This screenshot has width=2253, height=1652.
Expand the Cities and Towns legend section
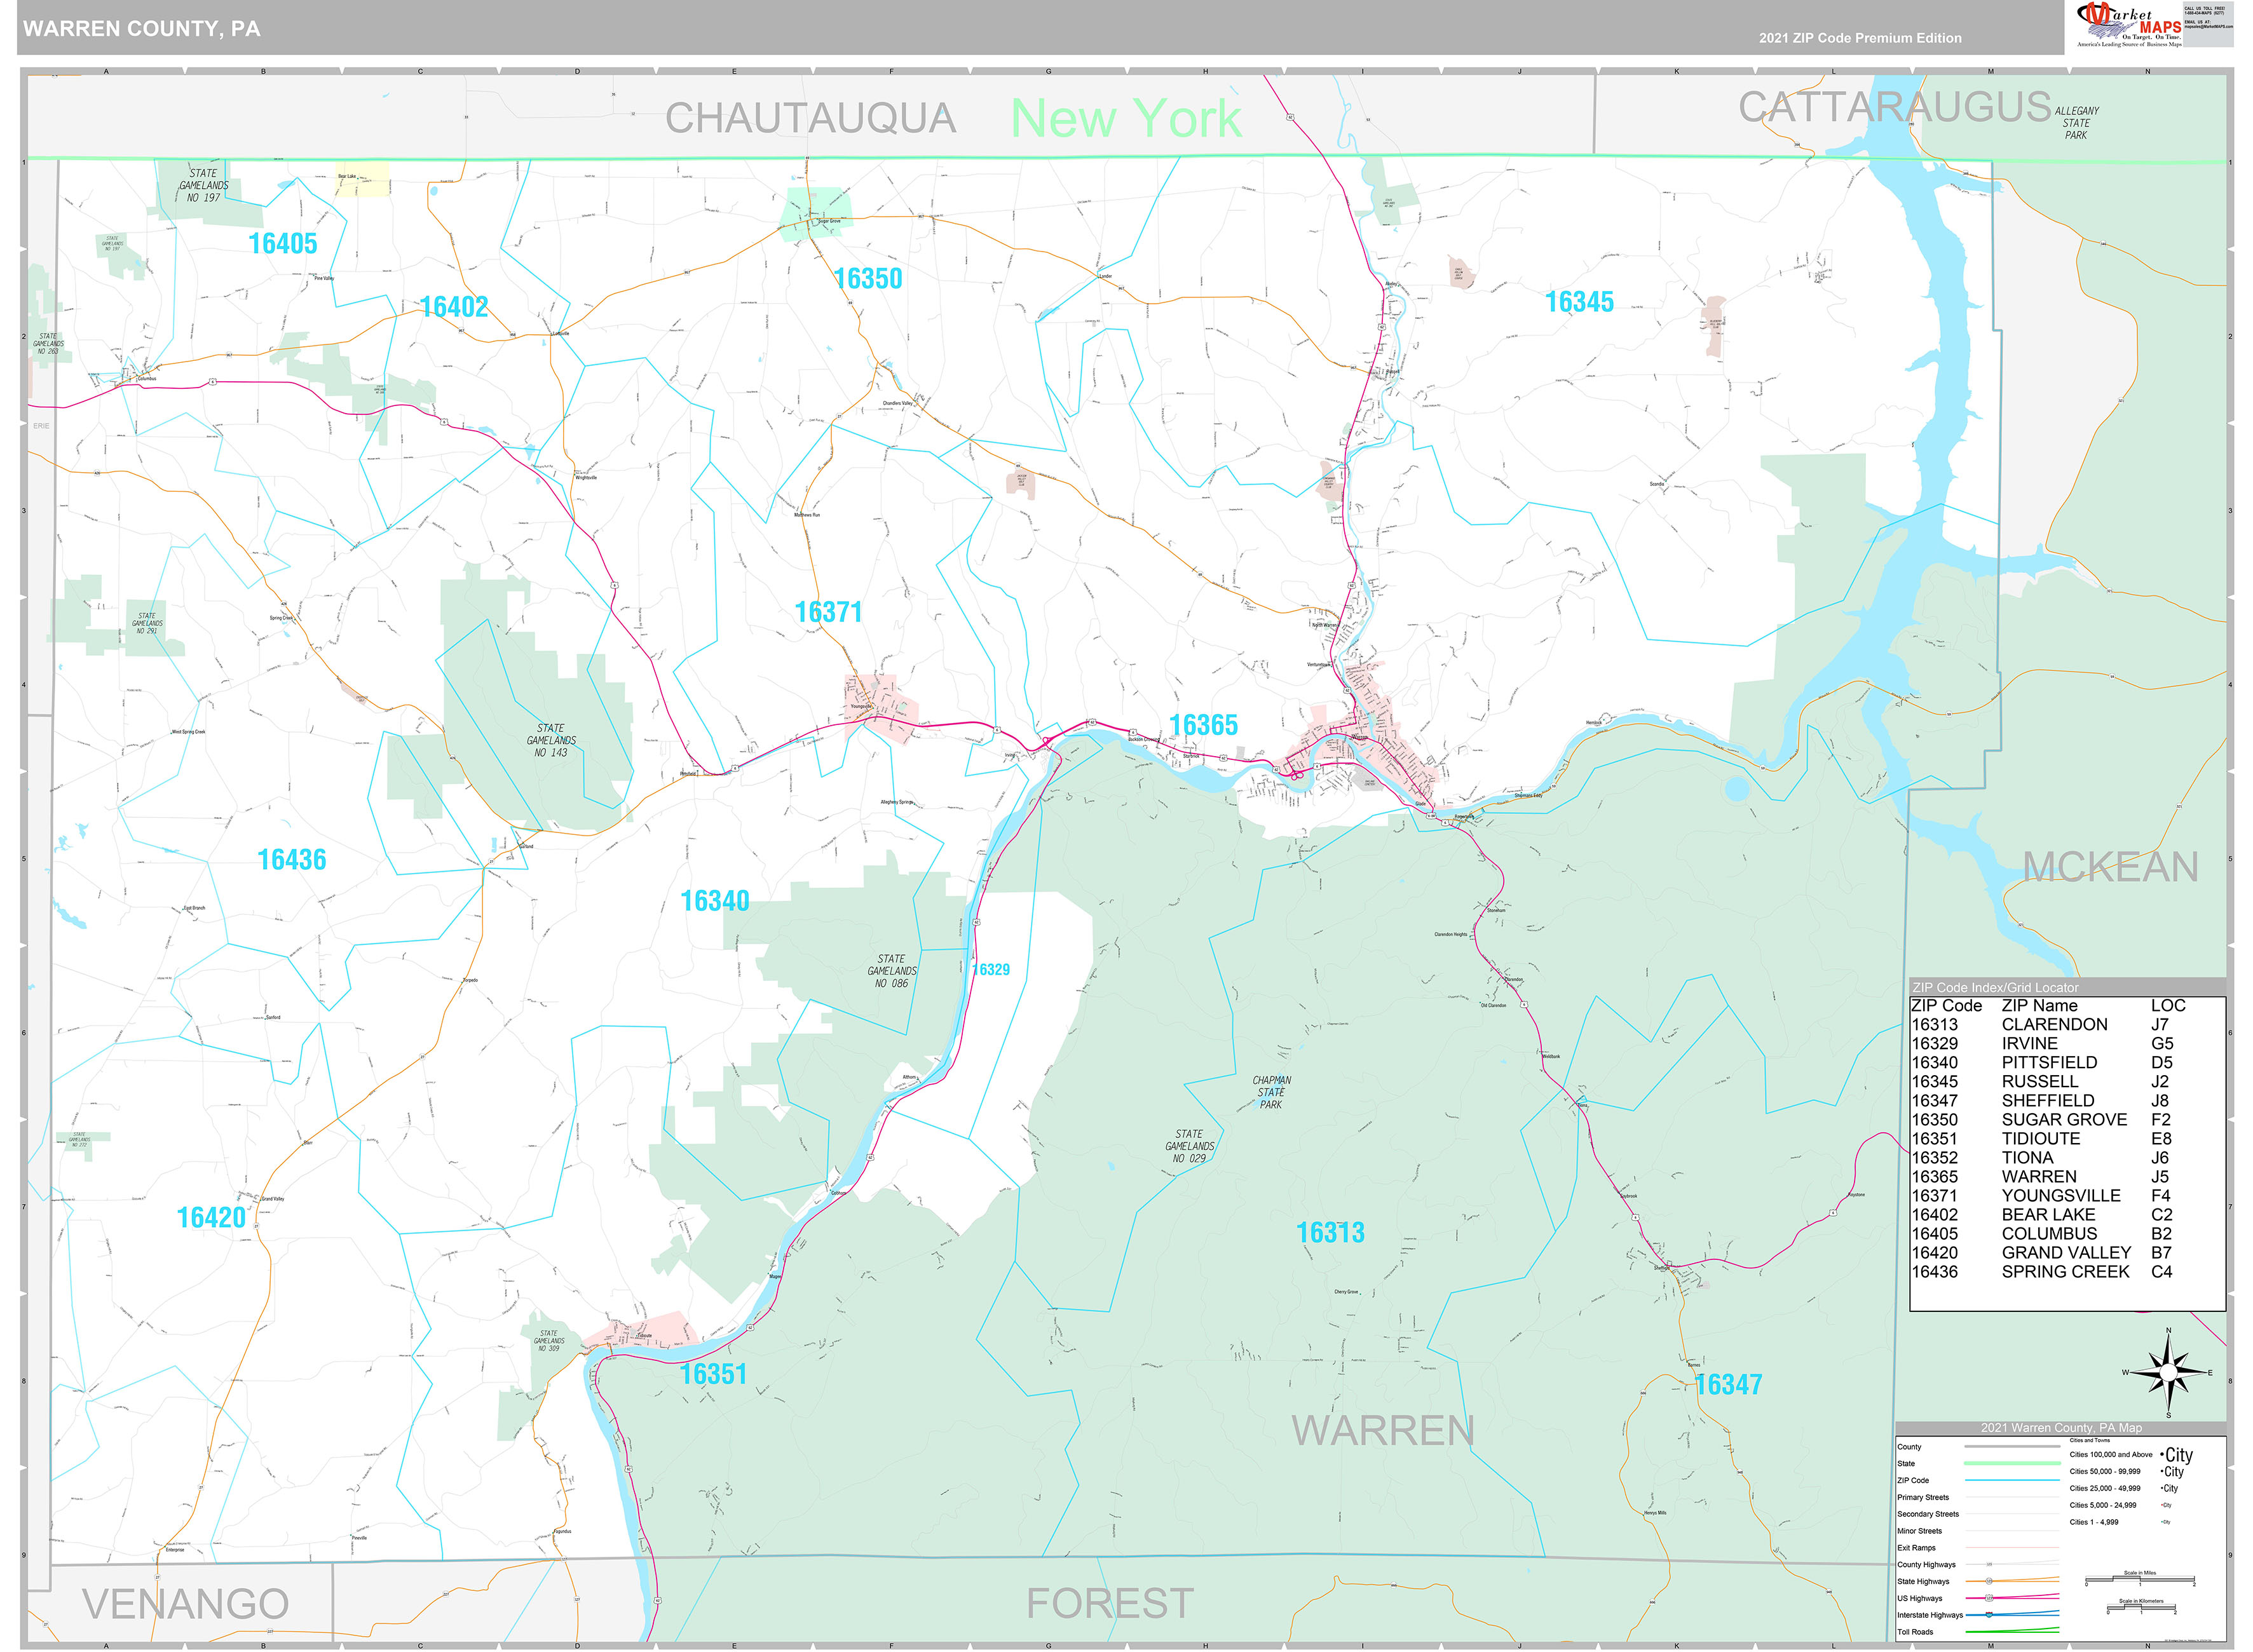coord(2090,1440)
